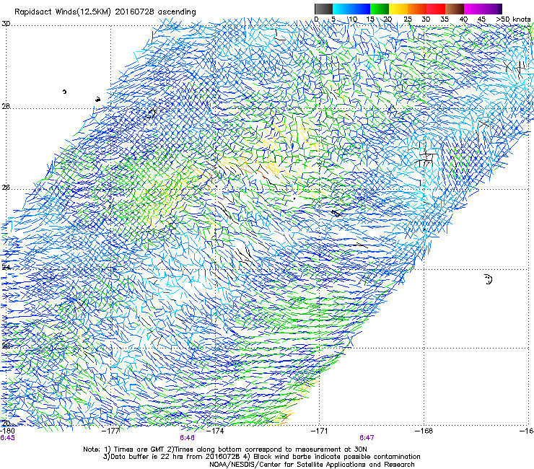
Task: Click the '-168' longitude axis label
Action: pos(424,431)
